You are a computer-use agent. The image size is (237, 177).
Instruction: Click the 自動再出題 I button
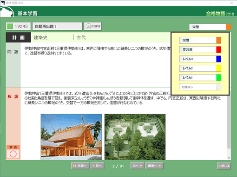point(57,26)
